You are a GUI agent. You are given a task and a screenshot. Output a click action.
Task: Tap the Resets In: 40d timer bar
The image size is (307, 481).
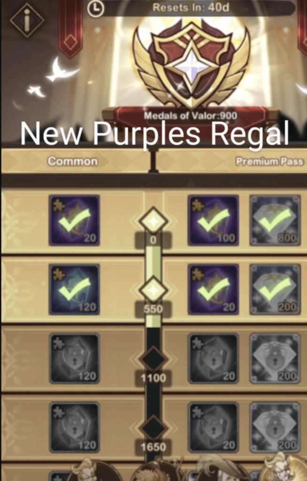(x=191, y=8)
